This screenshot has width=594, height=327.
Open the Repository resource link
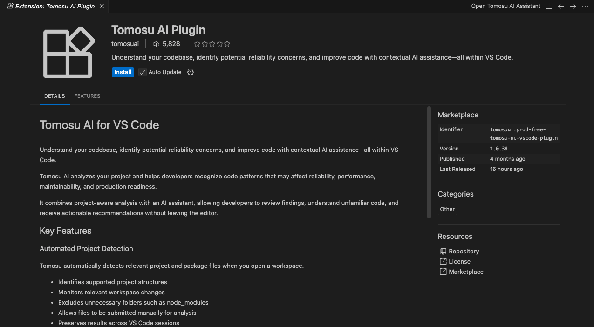(x=464, y=251)
